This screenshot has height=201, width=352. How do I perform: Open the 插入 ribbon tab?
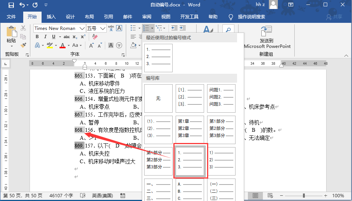[51, 17]
